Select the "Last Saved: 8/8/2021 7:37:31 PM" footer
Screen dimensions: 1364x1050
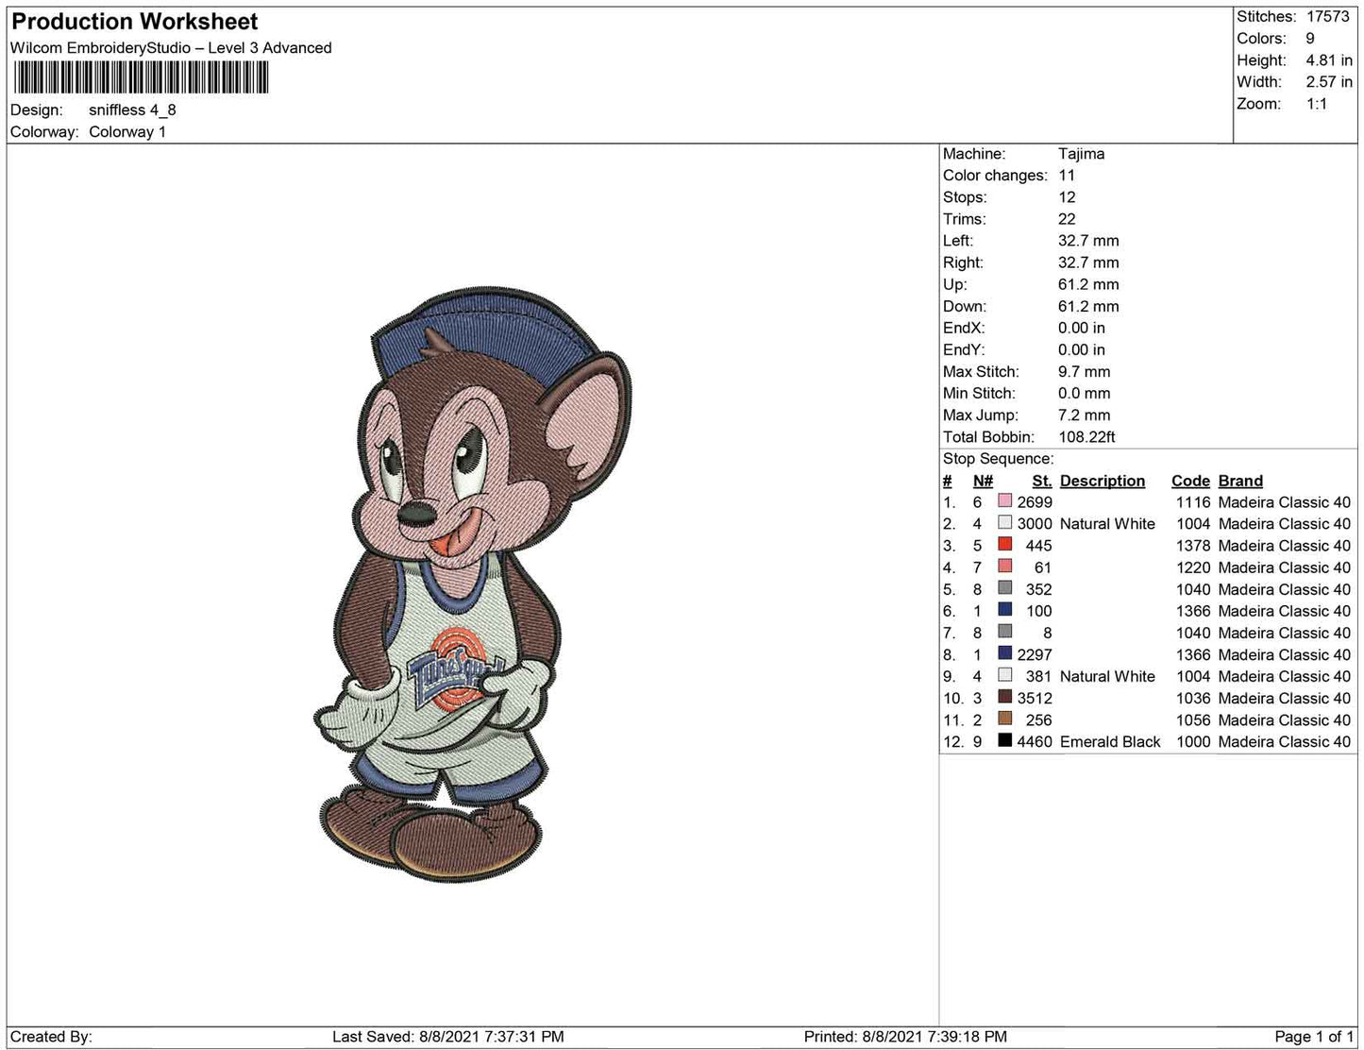coord(448,1037)
